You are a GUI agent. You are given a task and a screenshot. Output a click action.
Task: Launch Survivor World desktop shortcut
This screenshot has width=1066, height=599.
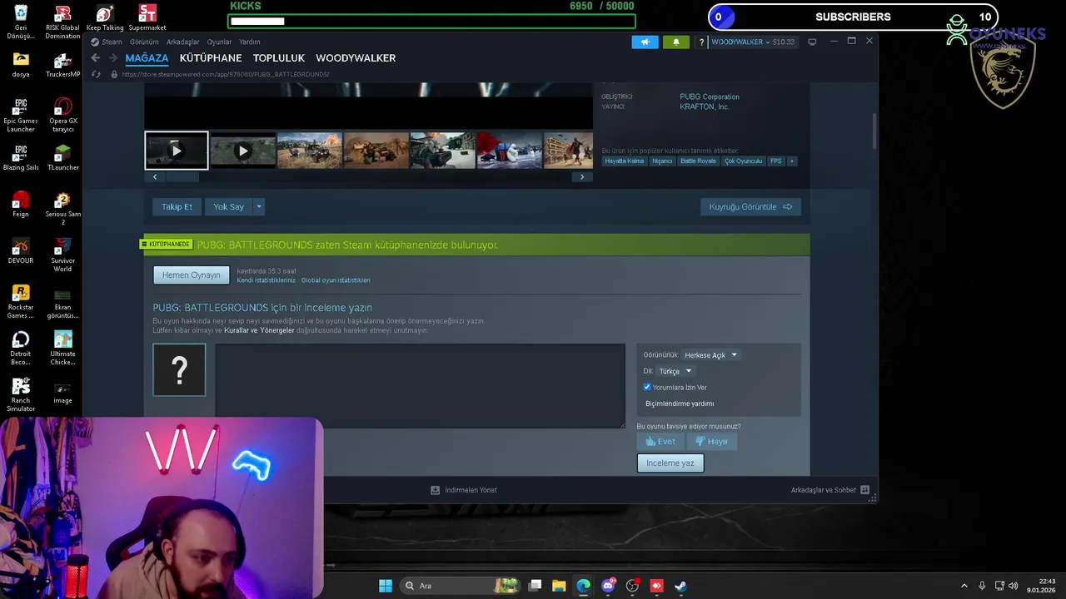(62, 255)
